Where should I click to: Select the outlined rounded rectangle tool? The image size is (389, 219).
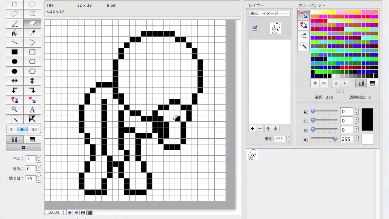(32, 62)
